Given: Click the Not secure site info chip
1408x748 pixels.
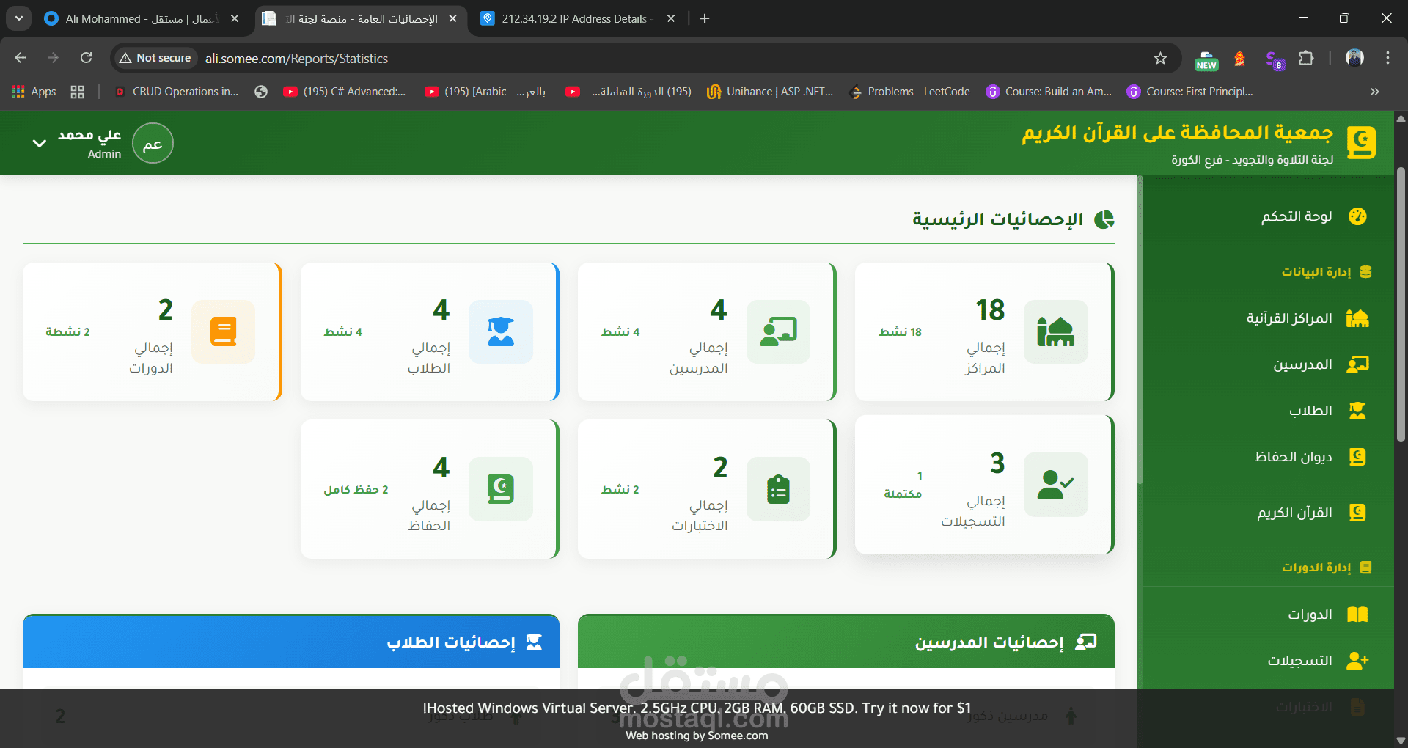Looking at the screenshot, I should pyautogui.click(x=155, y=58).
